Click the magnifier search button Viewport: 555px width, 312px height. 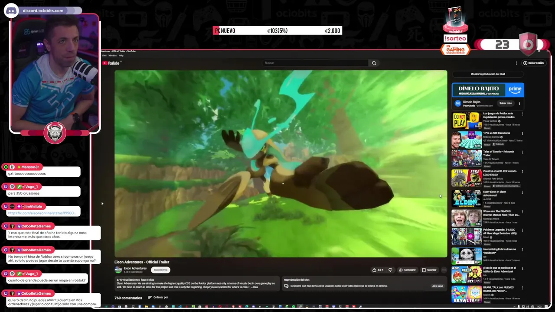[x=374, y=63]
